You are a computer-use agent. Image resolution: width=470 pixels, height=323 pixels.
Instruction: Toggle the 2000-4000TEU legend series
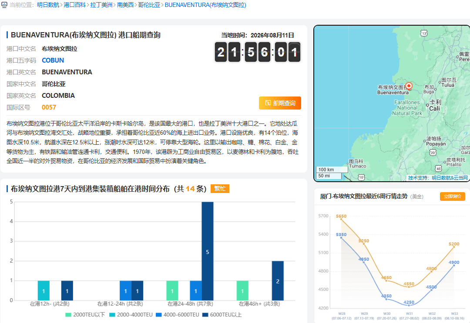pos(131,315)
